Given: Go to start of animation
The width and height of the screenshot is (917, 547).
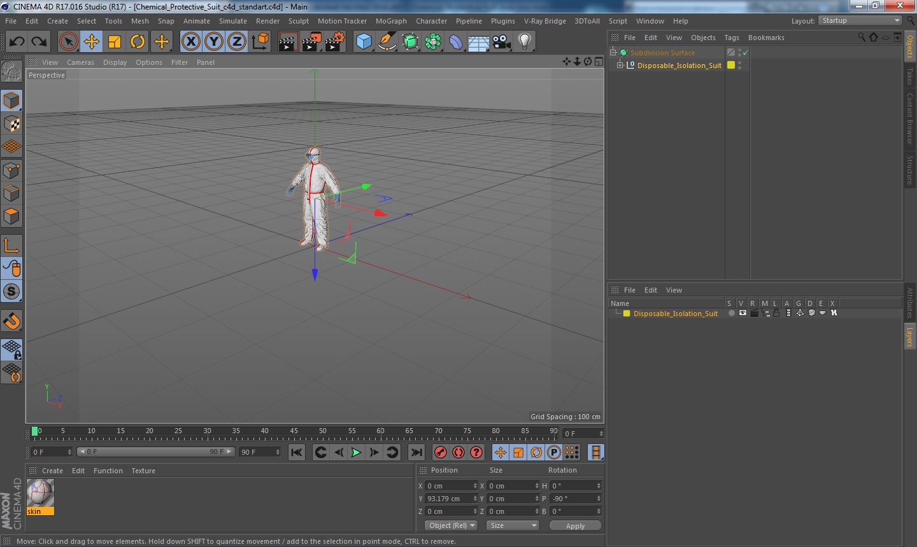Looking at the screenshot, I should [296, 452].
